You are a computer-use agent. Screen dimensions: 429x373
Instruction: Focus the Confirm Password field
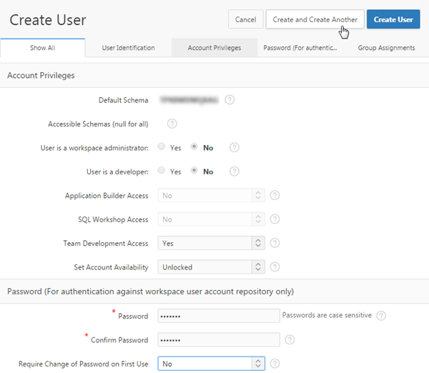click(219, 340)
